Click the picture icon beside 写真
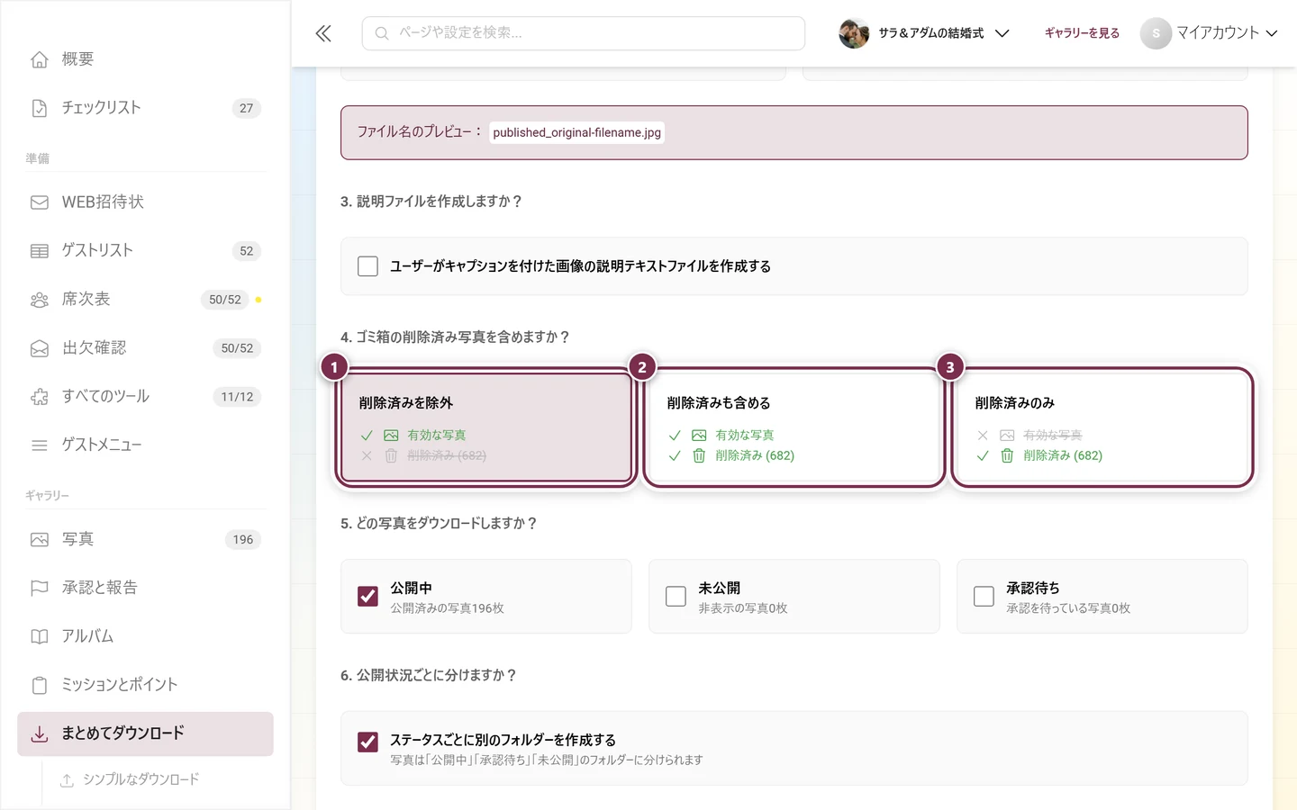The width and height of the screenshot is (1297, 810). click(x=40, y=540)
